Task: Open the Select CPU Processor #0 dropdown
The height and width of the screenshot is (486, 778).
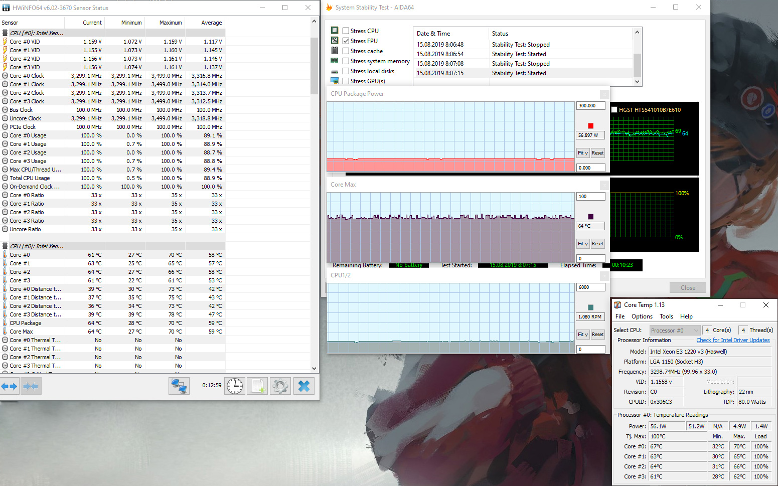Action: [x=674, y=330]
